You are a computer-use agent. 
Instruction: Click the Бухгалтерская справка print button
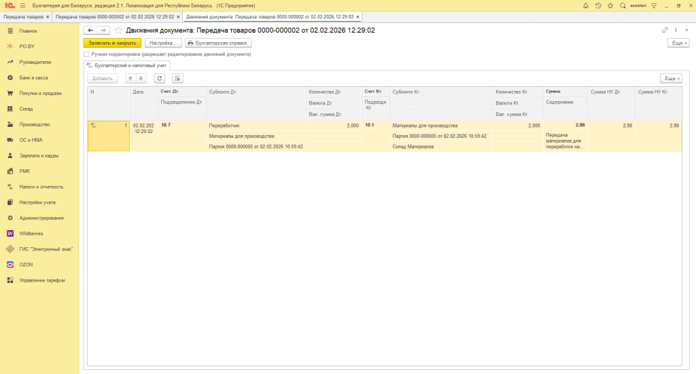pos(219,43)
